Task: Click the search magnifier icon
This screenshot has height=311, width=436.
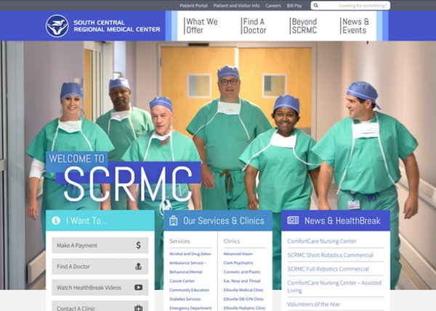Action: (x=316, y=5)
